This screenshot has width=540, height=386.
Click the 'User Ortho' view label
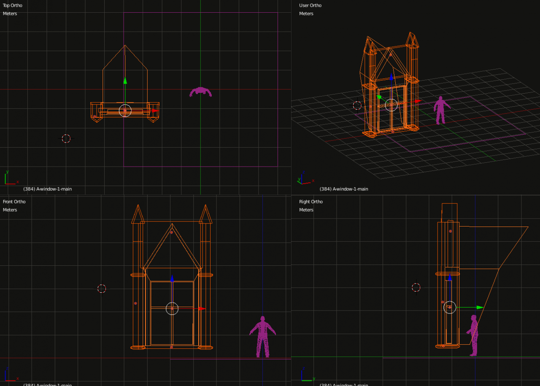point(310,5)
